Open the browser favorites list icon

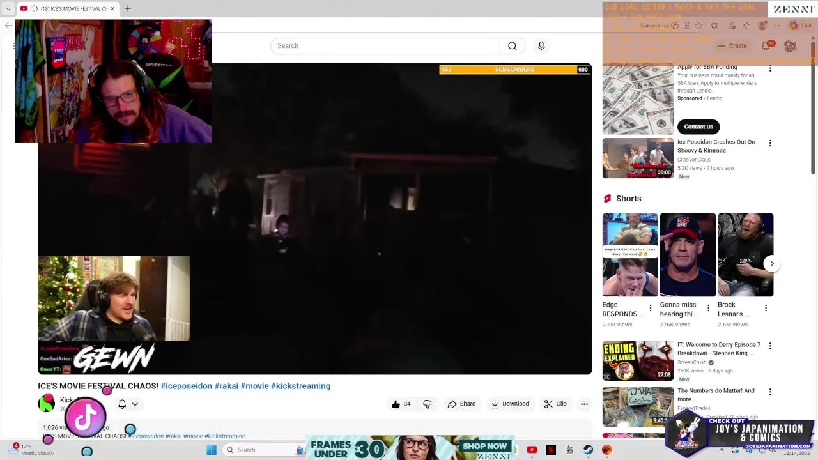[x=746, y=26]
